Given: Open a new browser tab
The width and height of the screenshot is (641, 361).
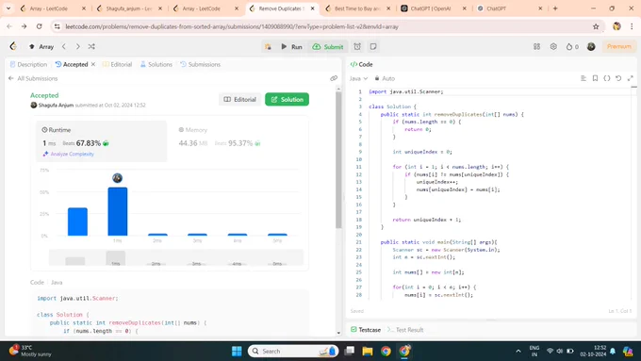Looking at the screenshot, I should coord(555,8).
